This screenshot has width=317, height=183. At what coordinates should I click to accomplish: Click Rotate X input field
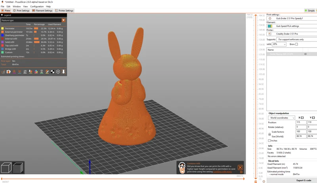pyautogui.click(x=301, y=127)
